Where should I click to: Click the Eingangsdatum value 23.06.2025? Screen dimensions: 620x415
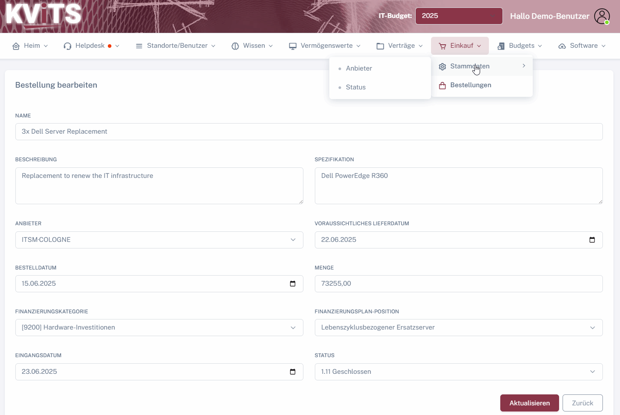(x=39, y=372)
